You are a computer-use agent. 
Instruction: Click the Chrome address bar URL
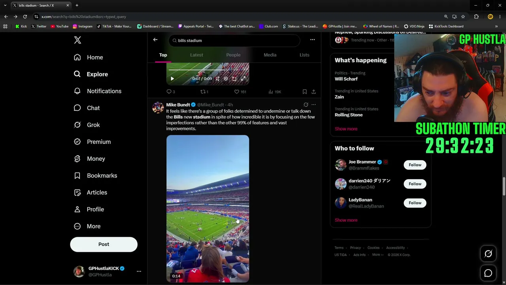click(84, 17)
